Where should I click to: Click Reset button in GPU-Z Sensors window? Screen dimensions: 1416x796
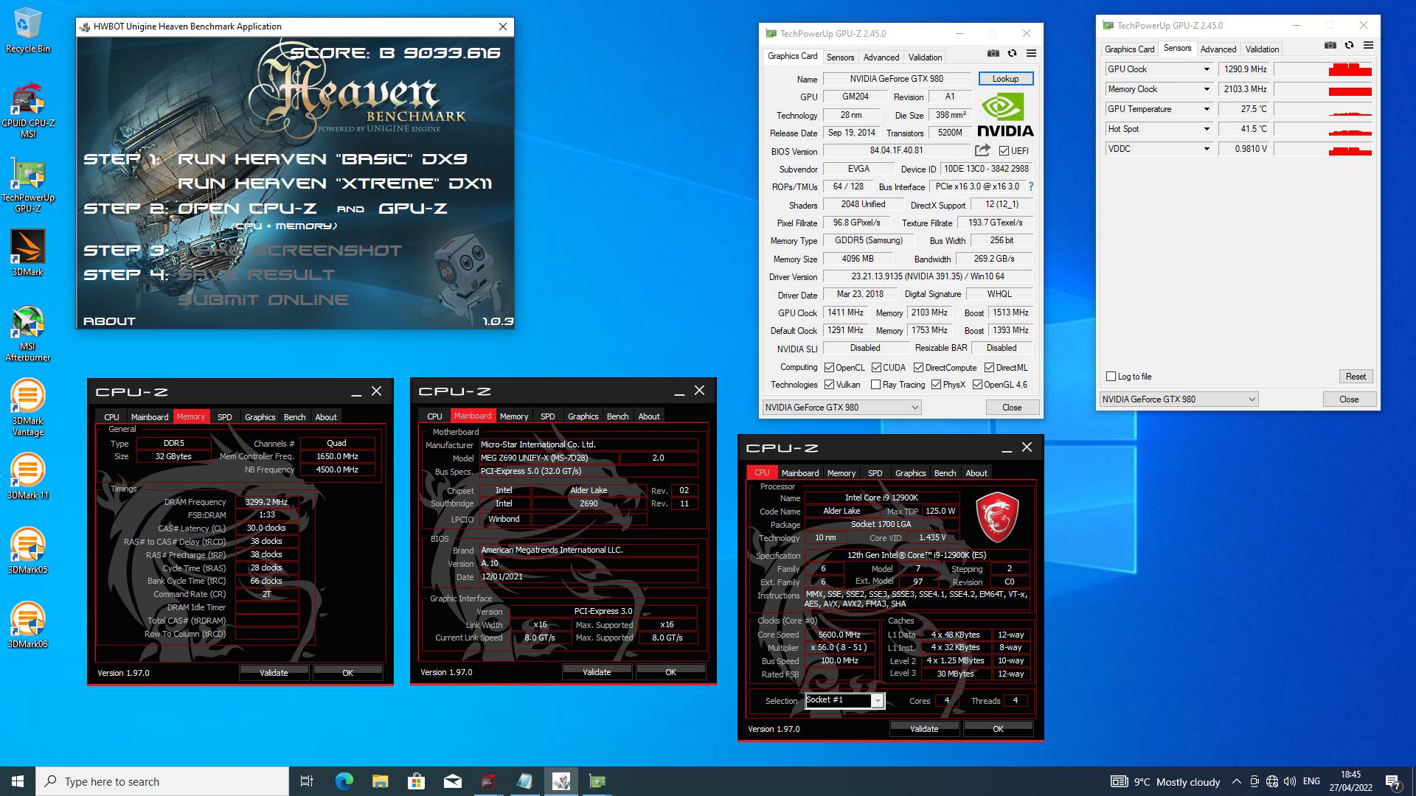[x=1356, y=377]
